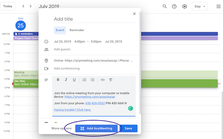Click the description lines icon
This screenshot has width=223, height=139.
click(x=46, y=80)
